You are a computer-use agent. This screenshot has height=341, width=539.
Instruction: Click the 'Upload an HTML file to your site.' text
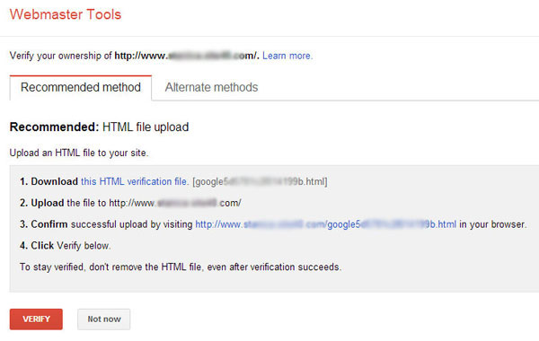(79, 153)
